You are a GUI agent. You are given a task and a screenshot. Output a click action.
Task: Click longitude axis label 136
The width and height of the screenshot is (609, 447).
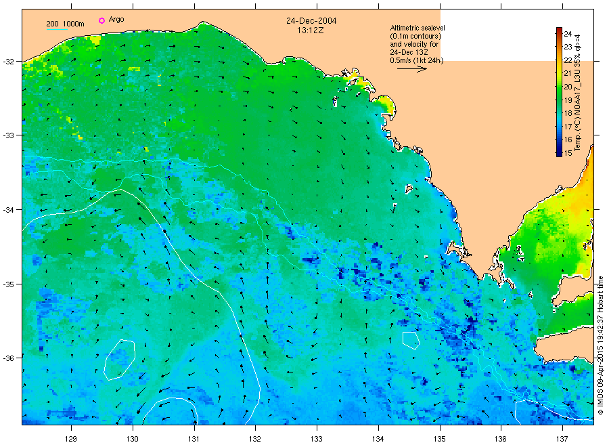click(x=501, y=439)
